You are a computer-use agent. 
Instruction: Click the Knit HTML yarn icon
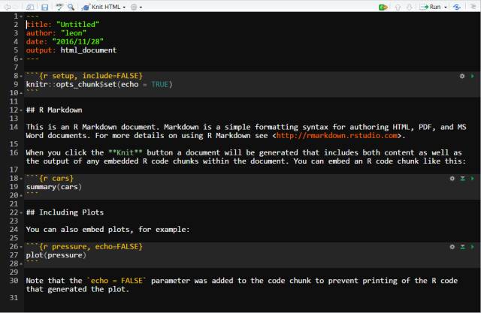coord(86,7)
